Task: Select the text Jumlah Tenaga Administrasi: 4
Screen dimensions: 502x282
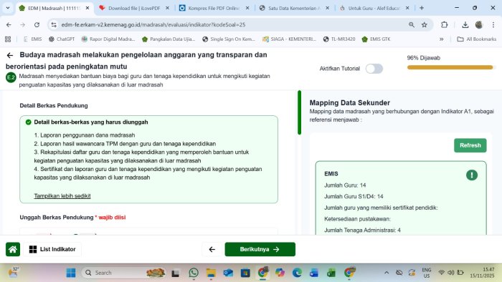Action: pyautogui.click(x=362, y=230)
